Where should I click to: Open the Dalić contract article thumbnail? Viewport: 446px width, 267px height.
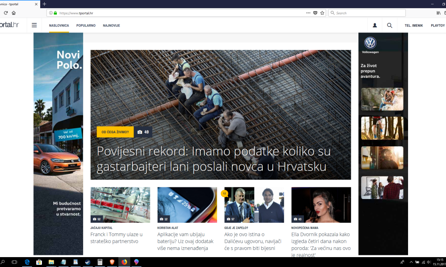coord(254,204)
